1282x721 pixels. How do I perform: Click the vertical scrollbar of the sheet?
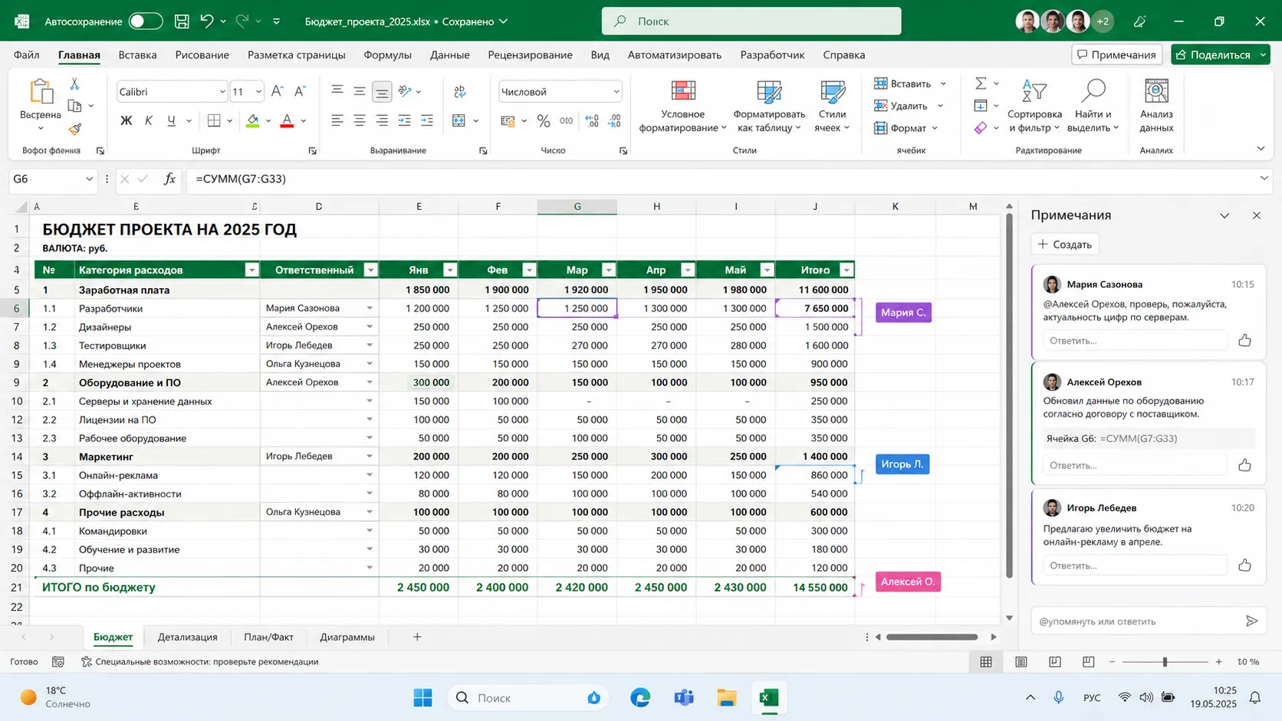click(x=1009, y=395)
